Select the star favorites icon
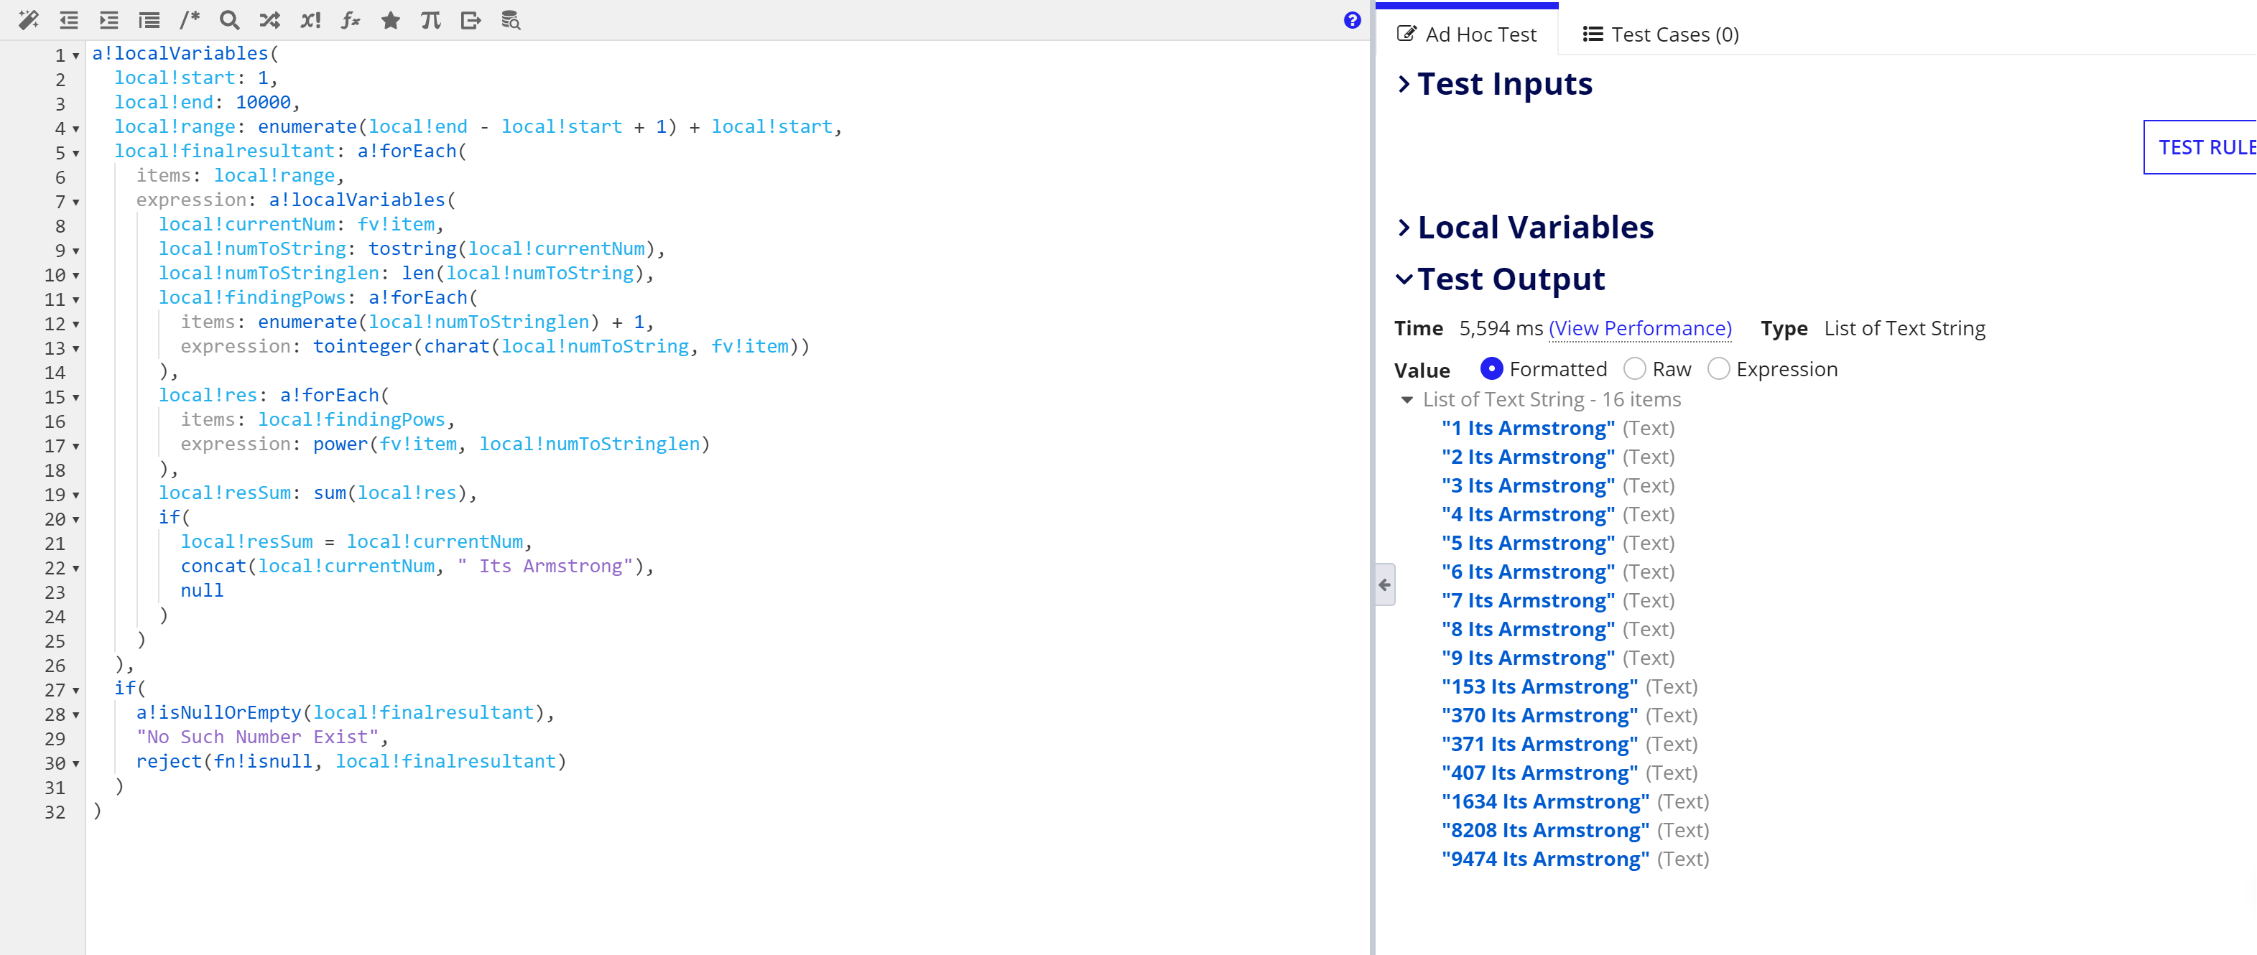 (x=390, y=20)
